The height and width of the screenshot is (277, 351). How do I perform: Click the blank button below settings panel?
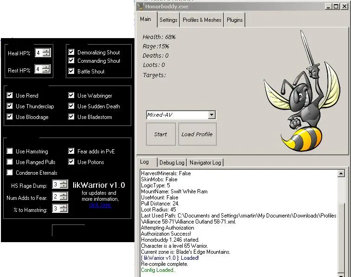[x=69, y=230]
